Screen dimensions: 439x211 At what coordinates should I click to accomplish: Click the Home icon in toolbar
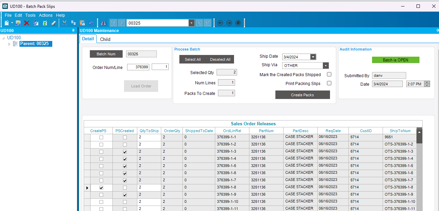click(x=238, y=23)
